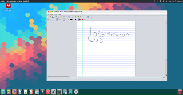The image size is (183, 95).
Task: Open the Help menu
Action: click(59, 14)
